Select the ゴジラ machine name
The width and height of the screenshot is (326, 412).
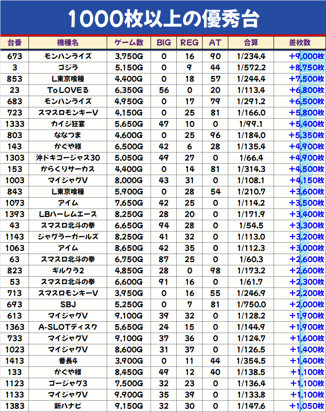[x=68, y=68]
